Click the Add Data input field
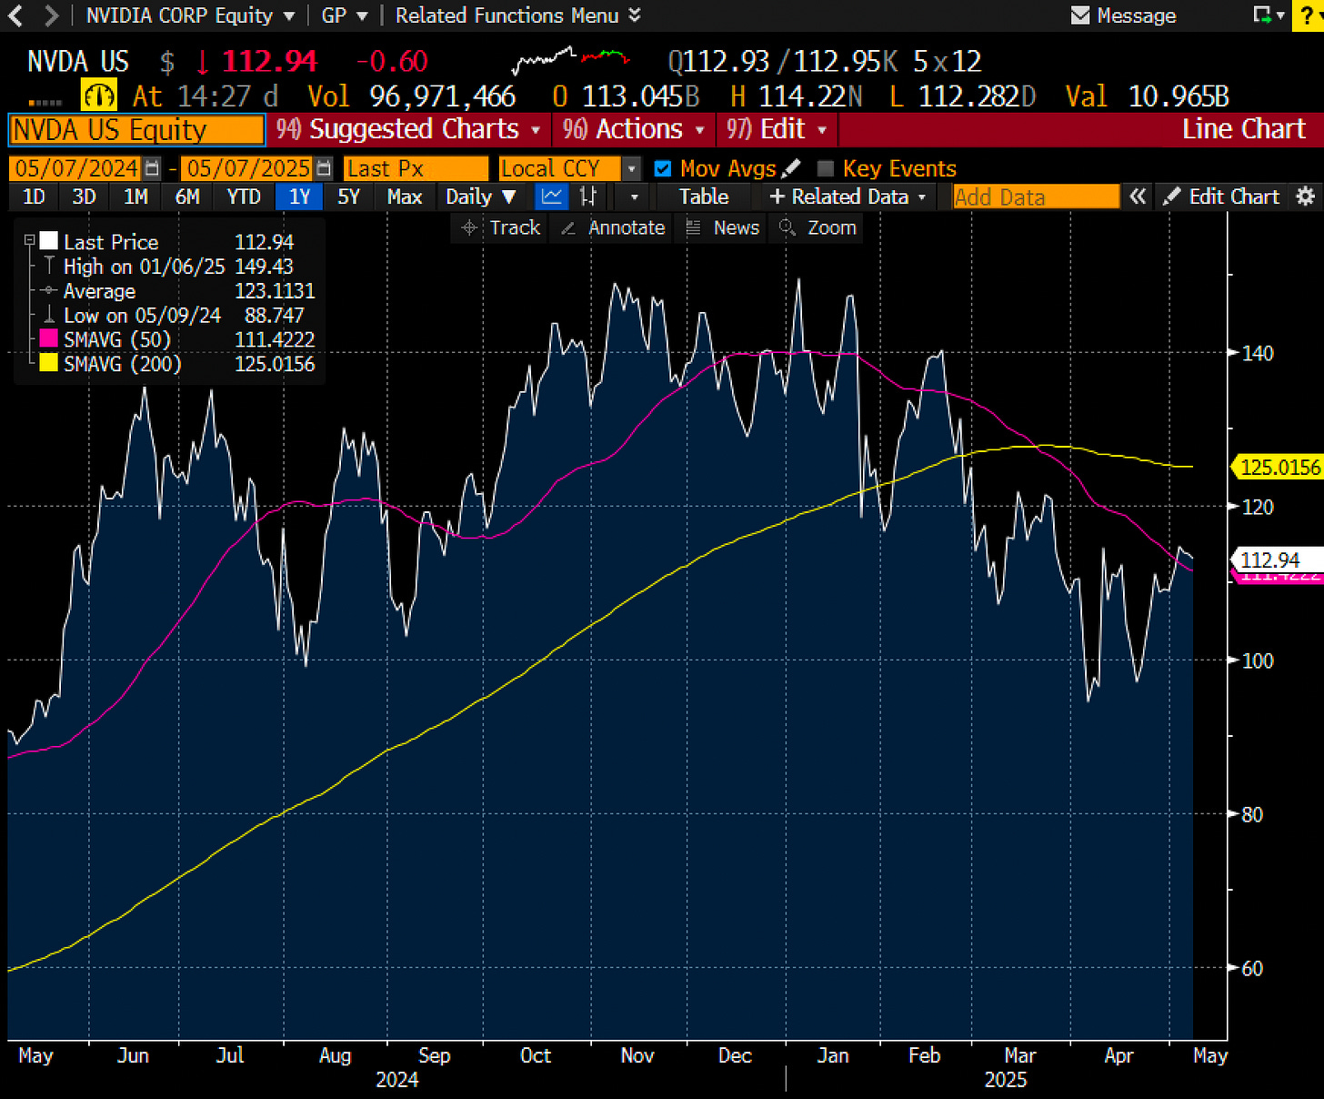Image resolution: width=1324 pixels, height=1099 pixels. pyautogui.click(x=1036, y=197)
